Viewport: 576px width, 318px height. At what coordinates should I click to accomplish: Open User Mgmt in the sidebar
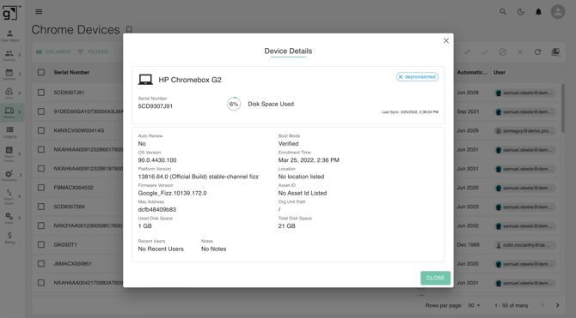click(10, 35)
